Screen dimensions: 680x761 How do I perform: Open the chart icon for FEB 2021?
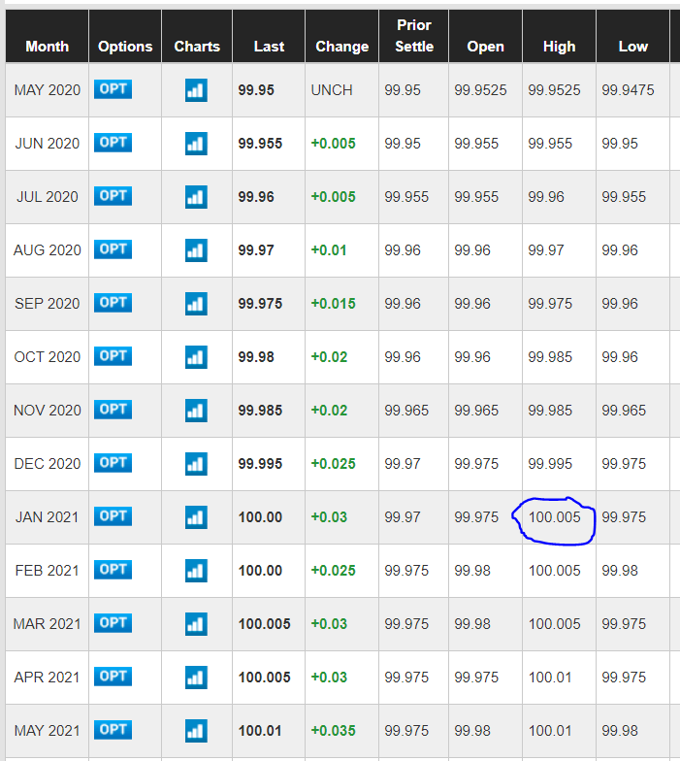tap(196, 571)
